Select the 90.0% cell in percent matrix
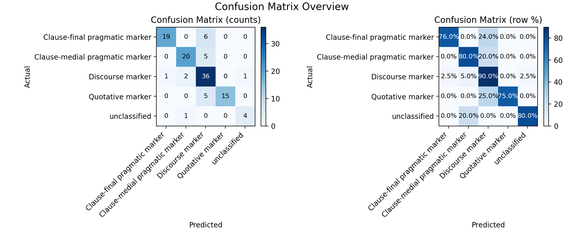The width and height of the screenshot is (564, 231). click(x=488, y=76)
